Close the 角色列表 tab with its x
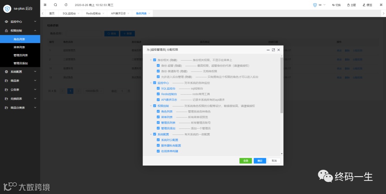386x194 pixels. coord(149,14)
